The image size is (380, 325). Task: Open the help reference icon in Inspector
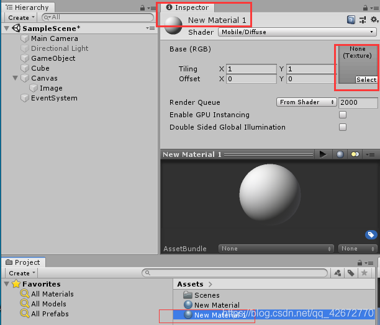coord(351,20)
